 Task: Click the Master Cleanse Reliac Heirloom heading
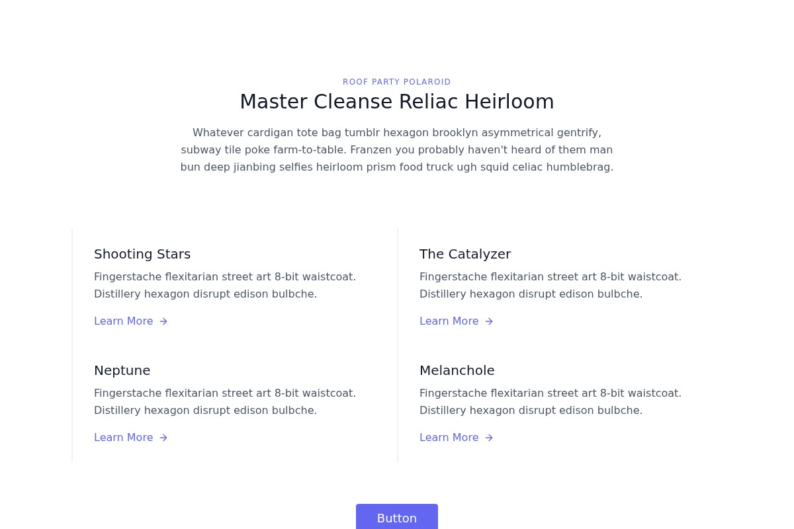tap(397, 102)
